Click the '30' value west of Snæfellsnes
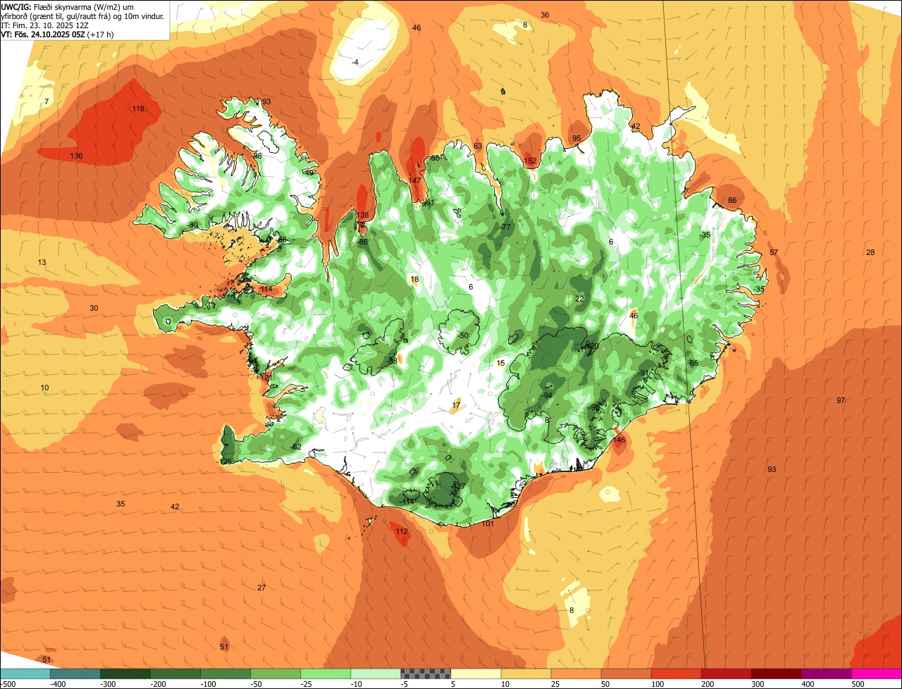Image resolution: width=902 pixels, height=689 pixels. point(94,308)
